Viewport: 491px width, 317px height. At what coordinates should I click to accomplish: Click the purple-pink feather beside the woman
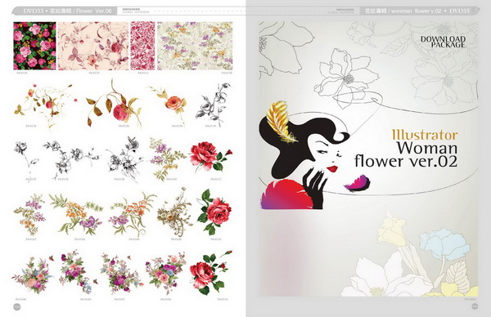tap(358, 183)
